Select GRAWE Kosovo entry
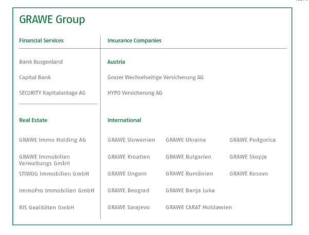Image resolution: width=309 pixels, height=235 pixels. tap(249, 173)
